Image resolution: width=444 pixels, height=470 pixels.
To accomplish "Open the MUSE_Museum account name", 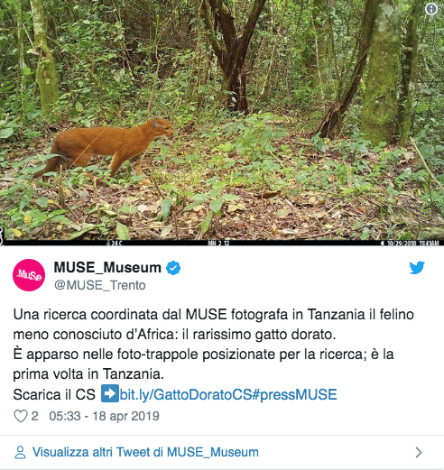I will click(107, 267).
